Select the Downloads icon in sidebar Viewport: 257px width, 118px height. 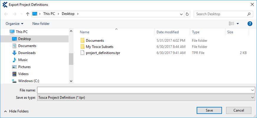[x=14, y=53]
